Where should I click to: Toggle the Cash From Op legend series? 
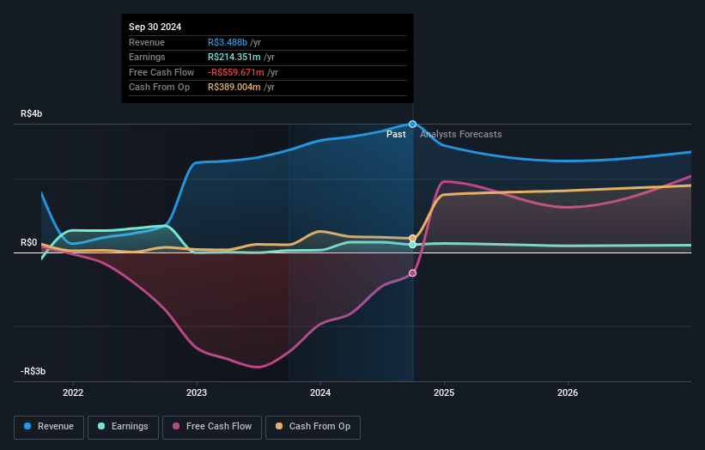tap(313, 427)
